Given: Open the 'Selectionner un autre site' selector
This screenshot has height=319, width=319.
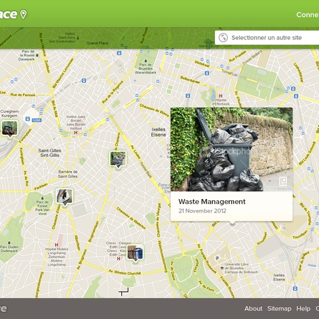Looking at the screenshot, I should coord(267,38).
